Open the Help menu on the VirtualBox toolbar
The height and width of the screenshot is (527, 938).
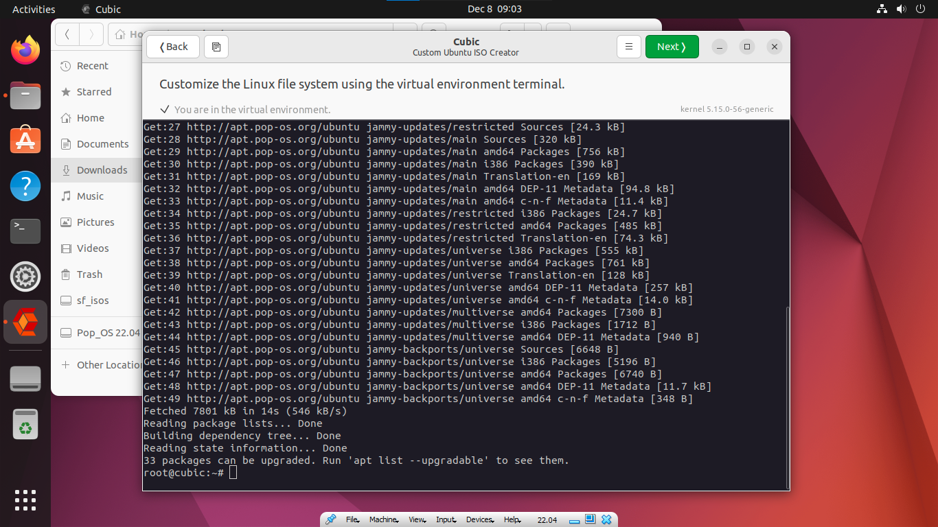pyautogui.click(x=512, y=519)
